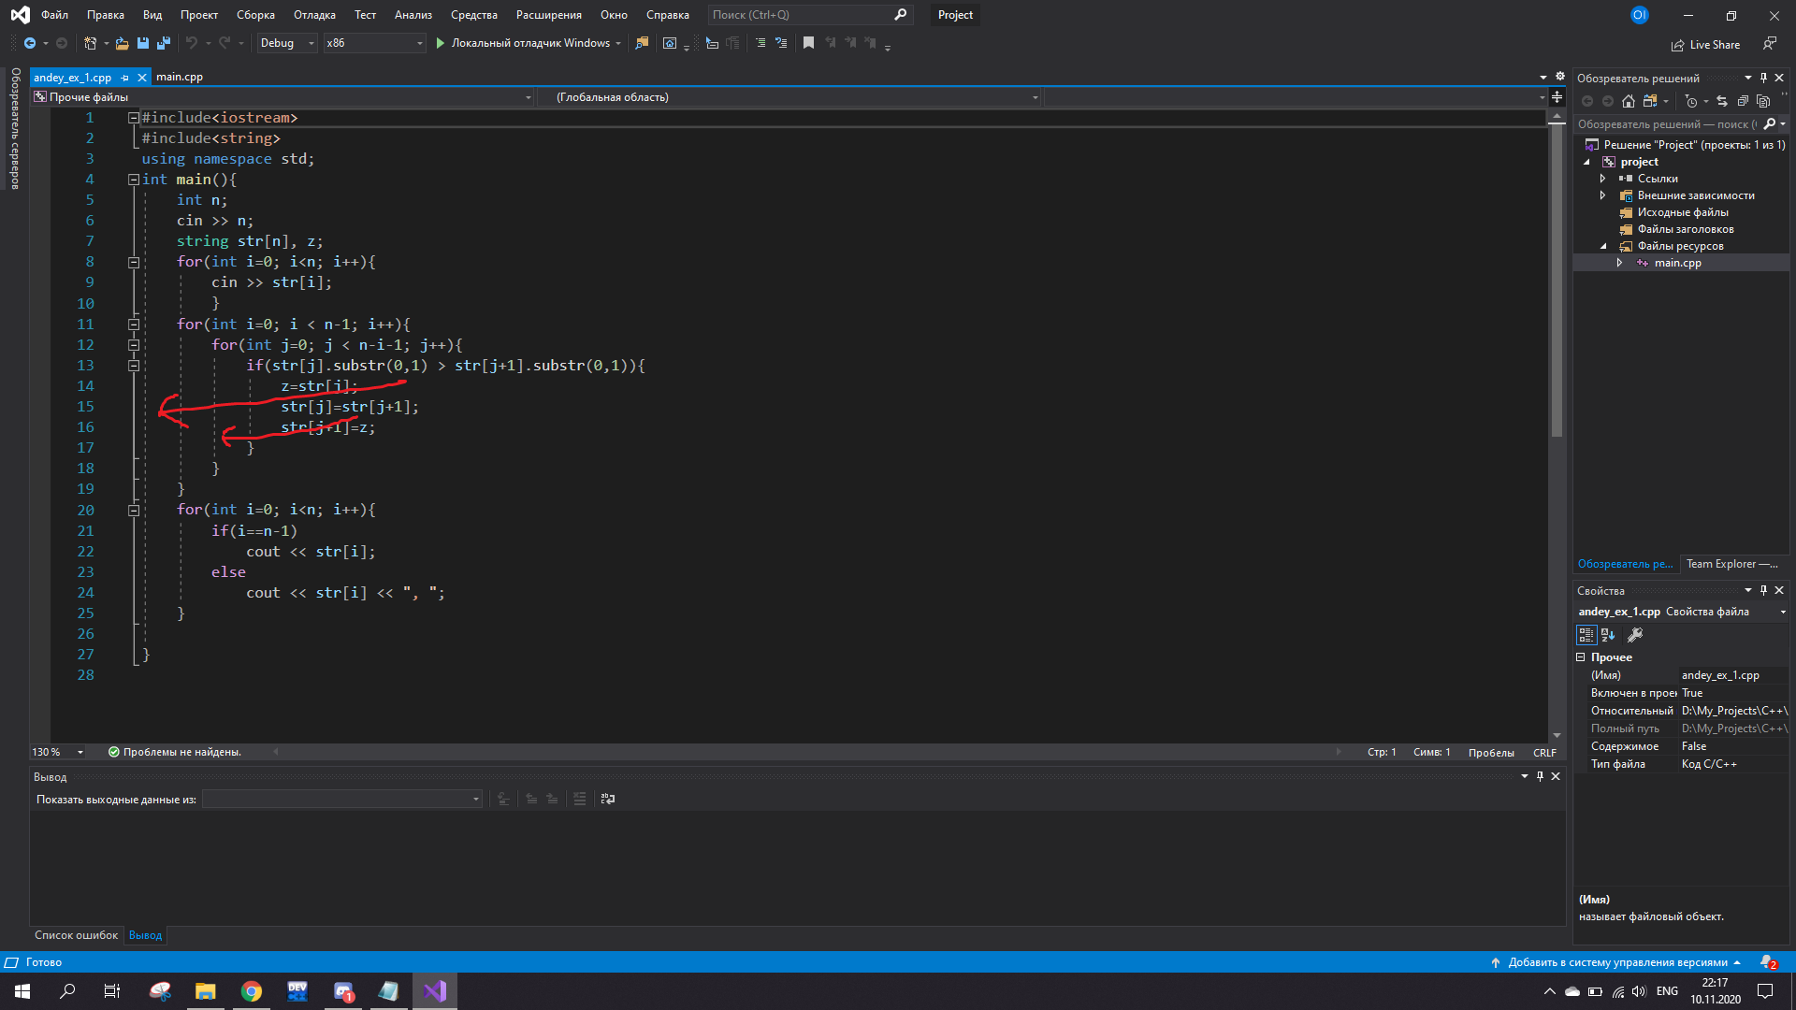Image resolution: width=1796 pixels, height=1010 pixels.
Task: Expand the Внешние зависимости node
Action: point(1602,195)
